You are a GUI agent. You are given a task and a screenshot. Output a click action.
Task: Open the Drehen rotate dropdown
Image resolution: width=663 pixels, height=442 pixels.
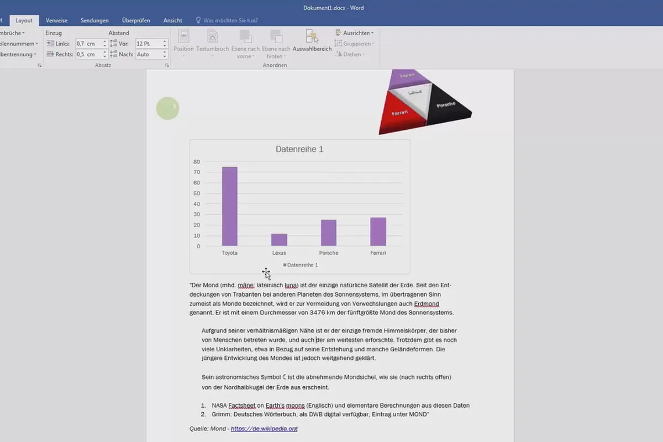click(350, 54)
